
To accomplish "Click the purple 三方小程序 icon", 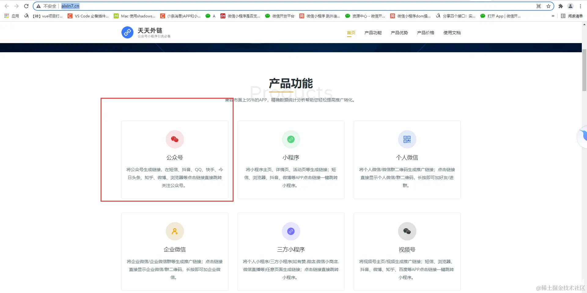I will pos(291,231).
